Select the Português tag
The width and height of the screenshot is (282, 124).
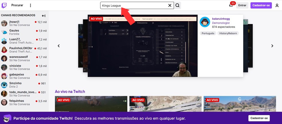[208, 34]
